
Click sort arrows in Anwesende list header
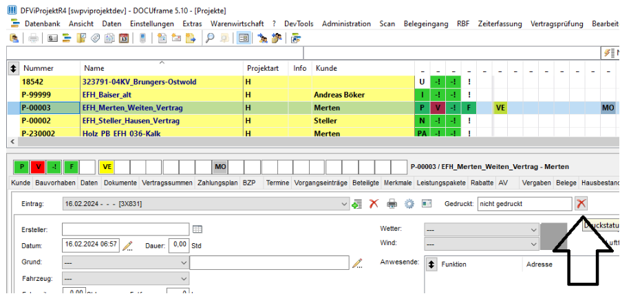coord(431,264)
